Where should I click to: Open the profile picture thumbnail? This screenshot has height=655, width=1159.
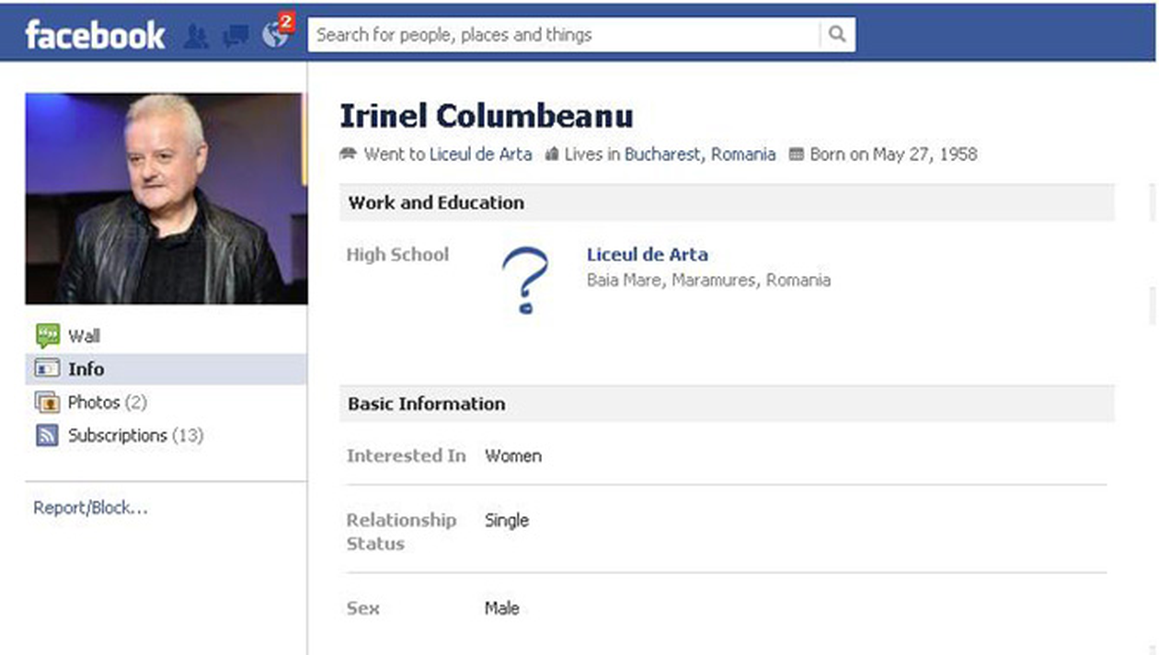click(x=166, y=198)
